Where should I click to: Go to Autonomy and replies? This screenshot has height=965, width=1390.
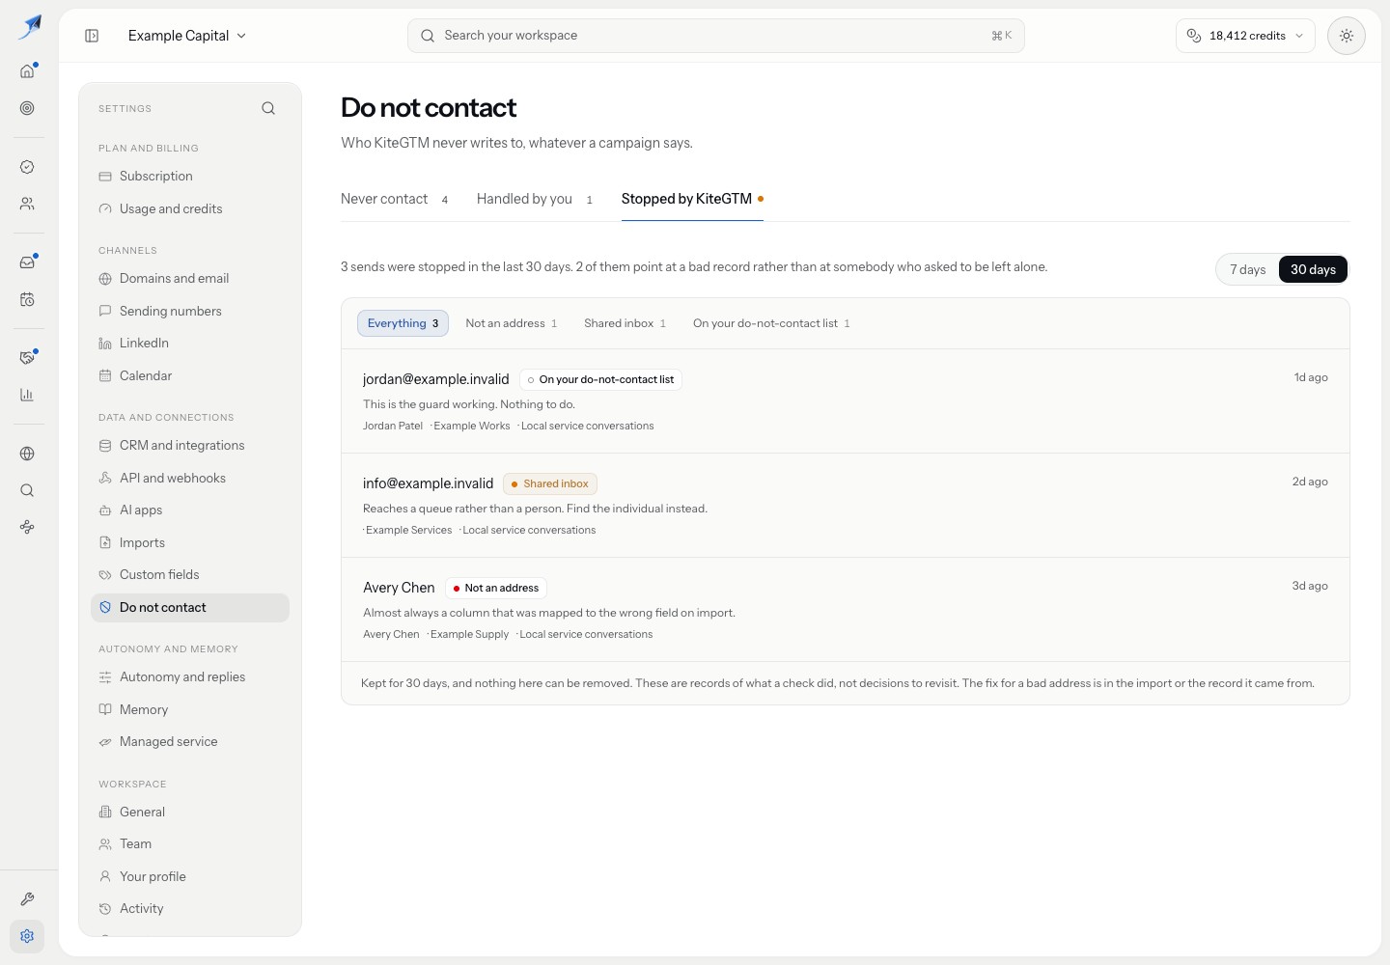click(190, 677)
